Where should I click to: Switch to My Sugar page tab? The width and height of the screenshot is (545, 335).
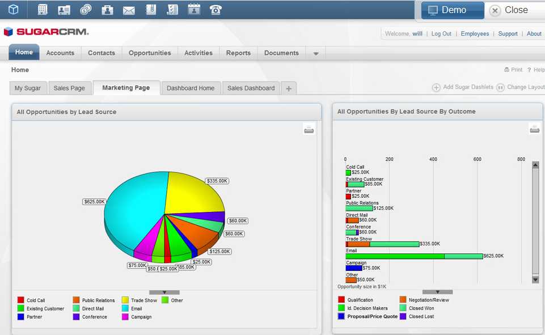pyautogui.click(x=28, y=88)
